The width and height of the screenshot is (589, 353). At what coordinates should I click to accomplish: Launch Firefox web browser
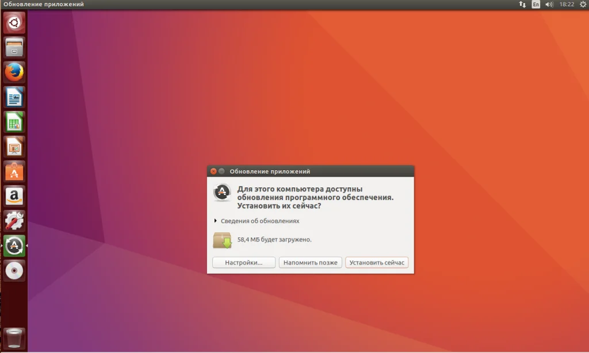pyautogui.click(x=14, y=72)
